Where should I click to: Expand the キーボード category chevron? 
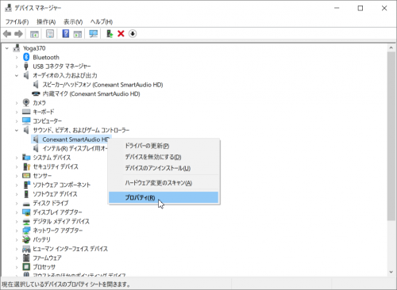coord(17,112)
